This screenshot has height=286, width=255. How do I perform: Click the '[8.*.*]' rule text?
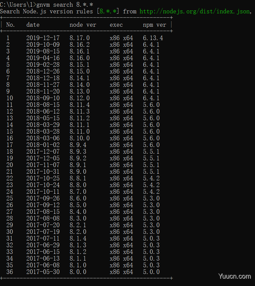pyautogui.click(x=108, y=11)
